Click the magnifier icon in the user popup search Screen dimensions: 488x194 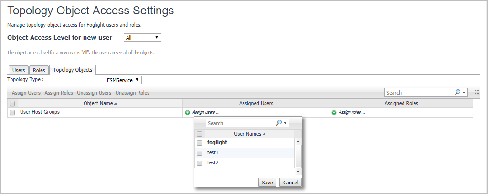click(279, 123)
